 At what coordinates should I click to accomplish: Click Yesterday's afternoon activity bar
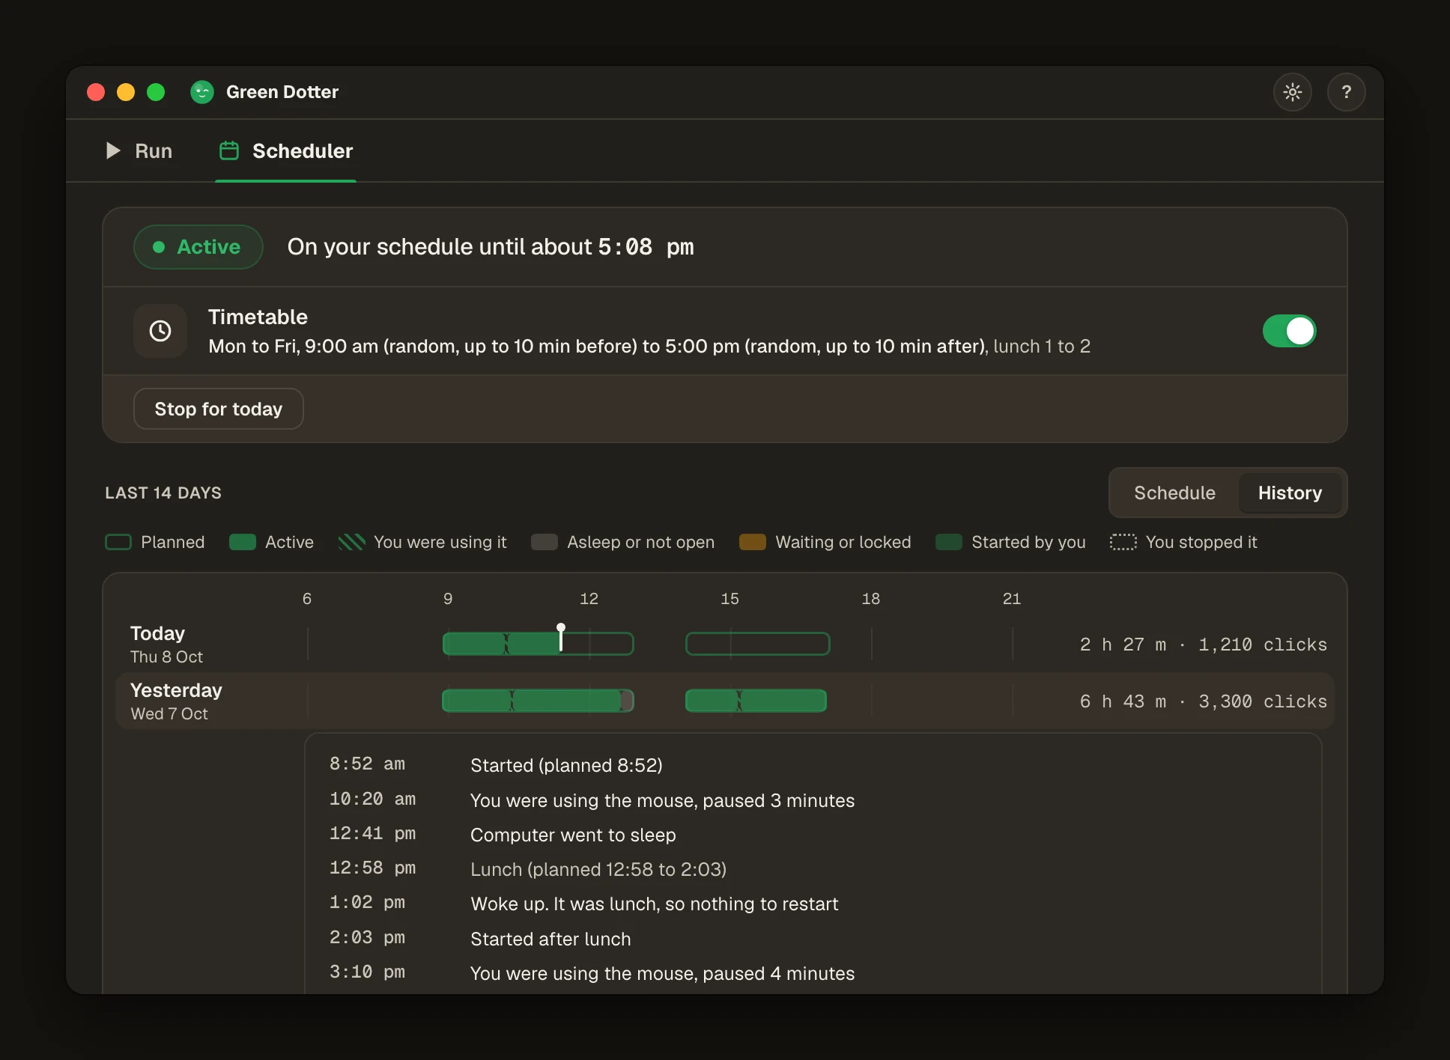(756, 701)
